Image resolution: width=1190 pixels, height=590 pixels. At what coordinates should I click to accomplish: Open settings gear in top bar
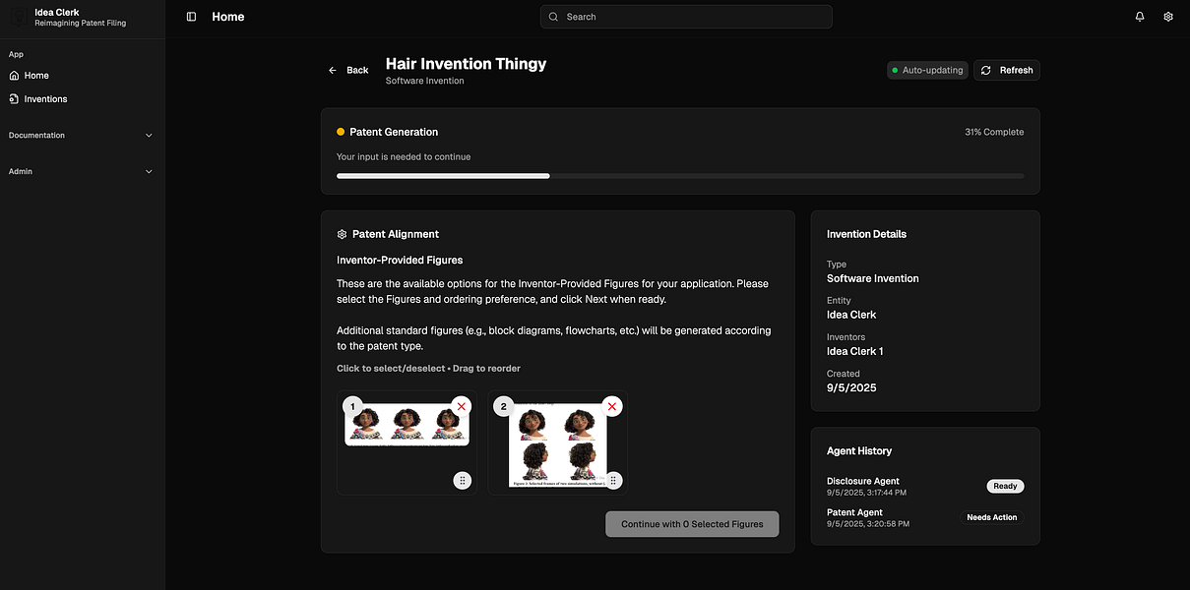click(x=1168, y=17)
